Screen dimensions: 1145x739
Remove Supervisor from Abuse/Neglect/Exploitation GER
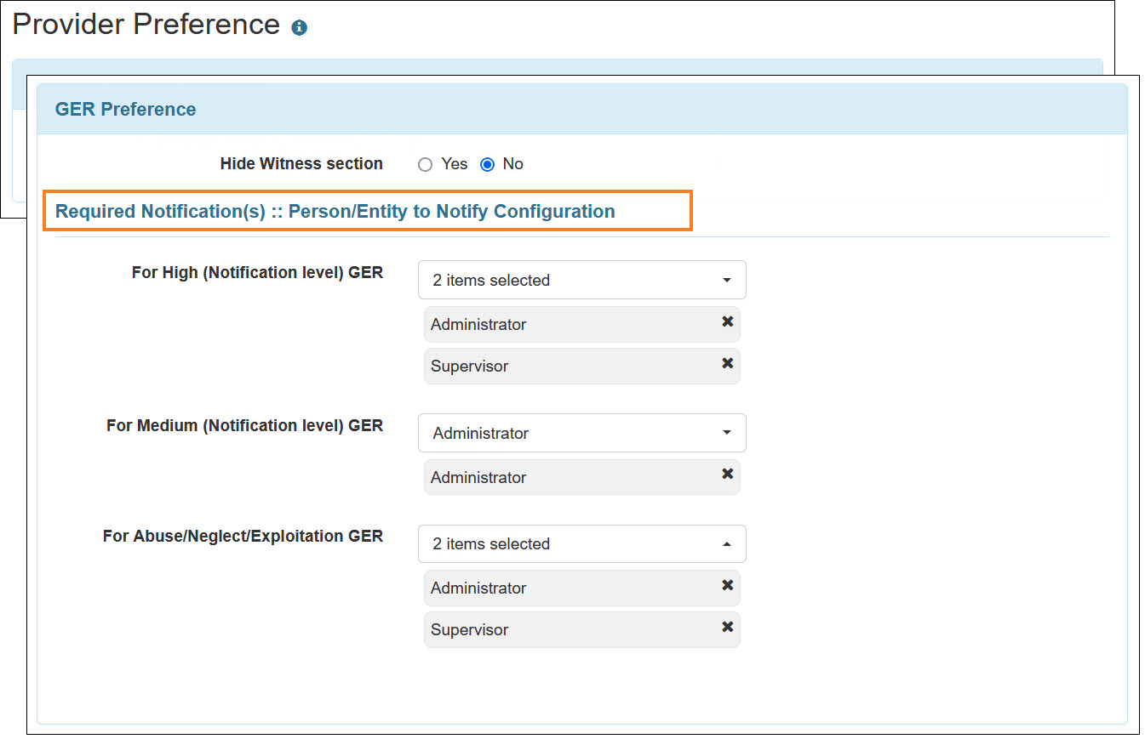pos(727,627)
